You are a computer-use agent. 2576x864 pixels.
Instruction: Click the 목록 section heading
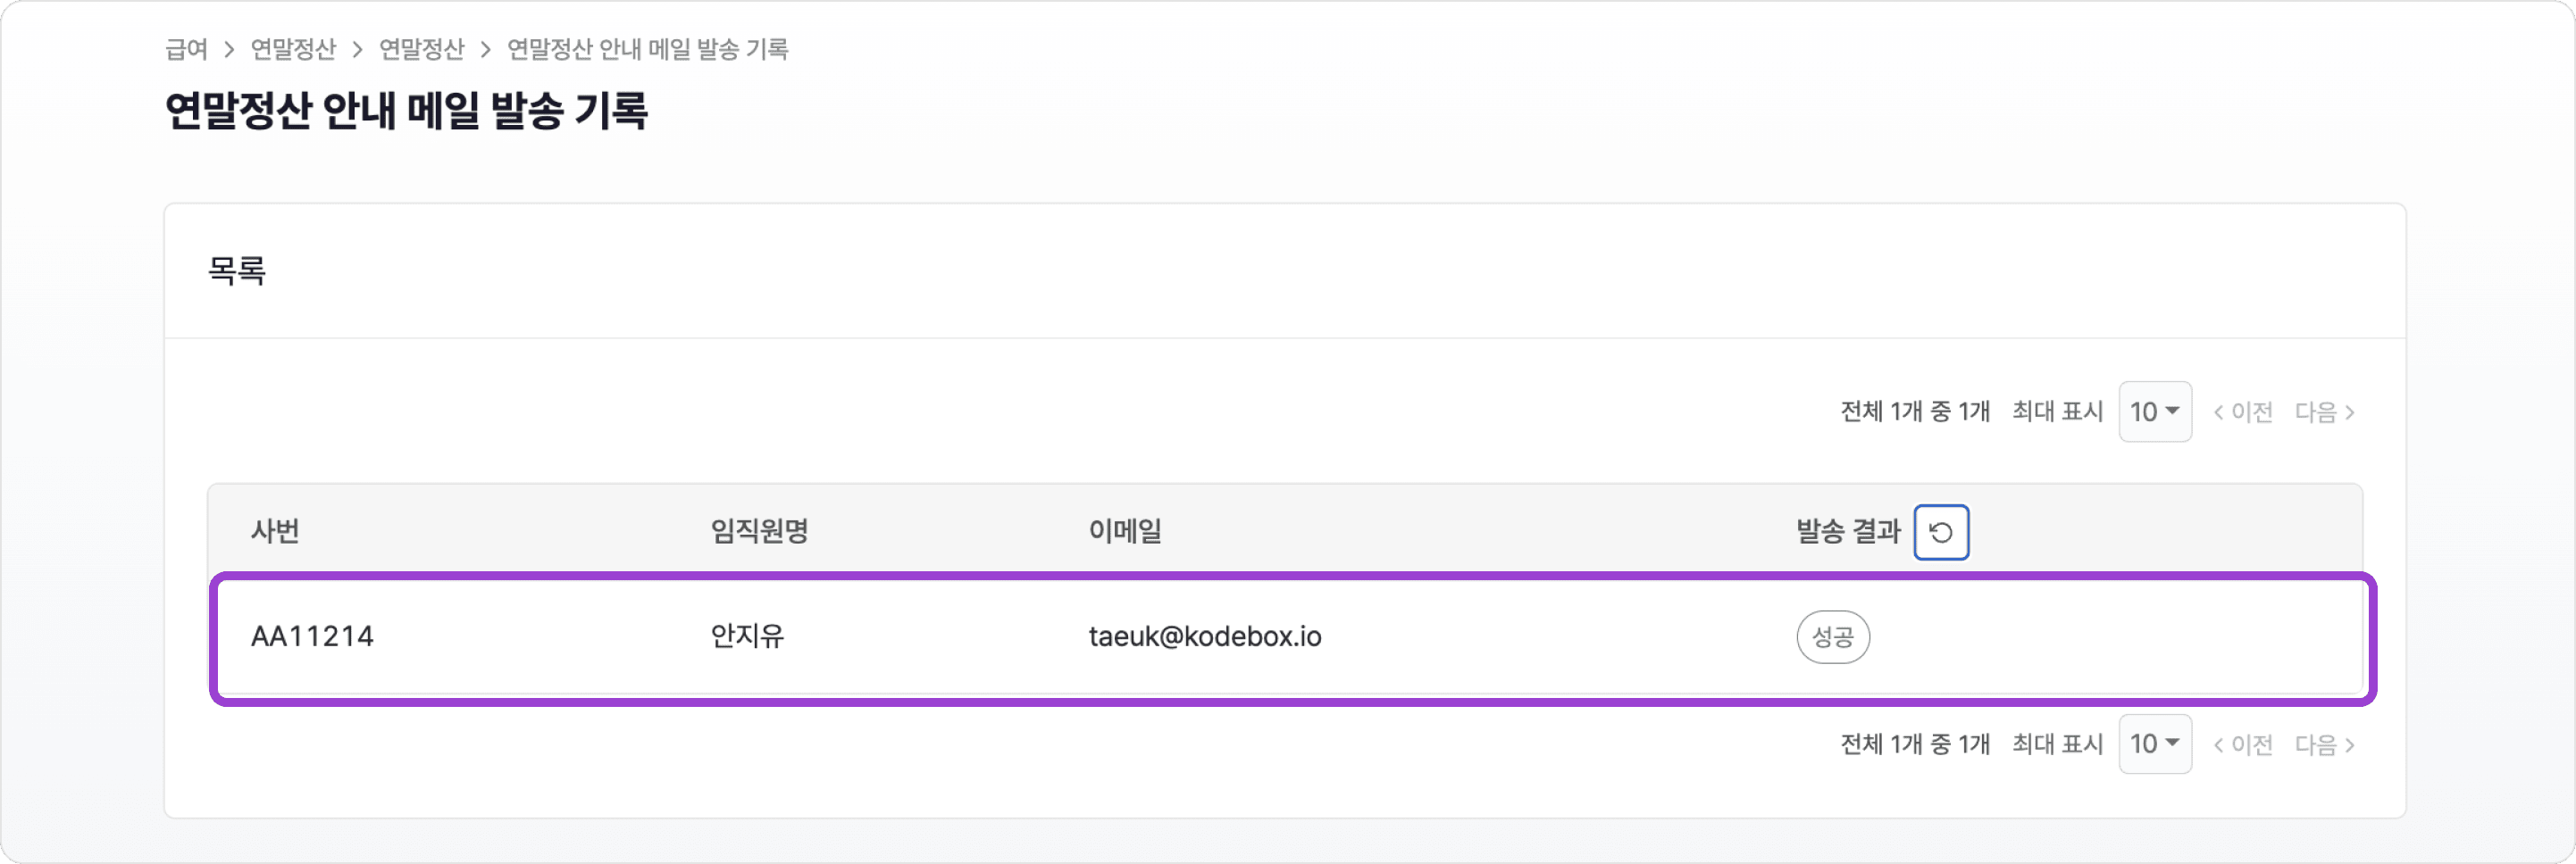237,270
